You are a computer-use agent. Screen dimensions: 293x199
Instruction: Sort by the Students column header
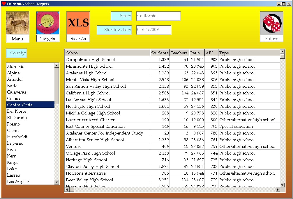(x=160, y=53)
